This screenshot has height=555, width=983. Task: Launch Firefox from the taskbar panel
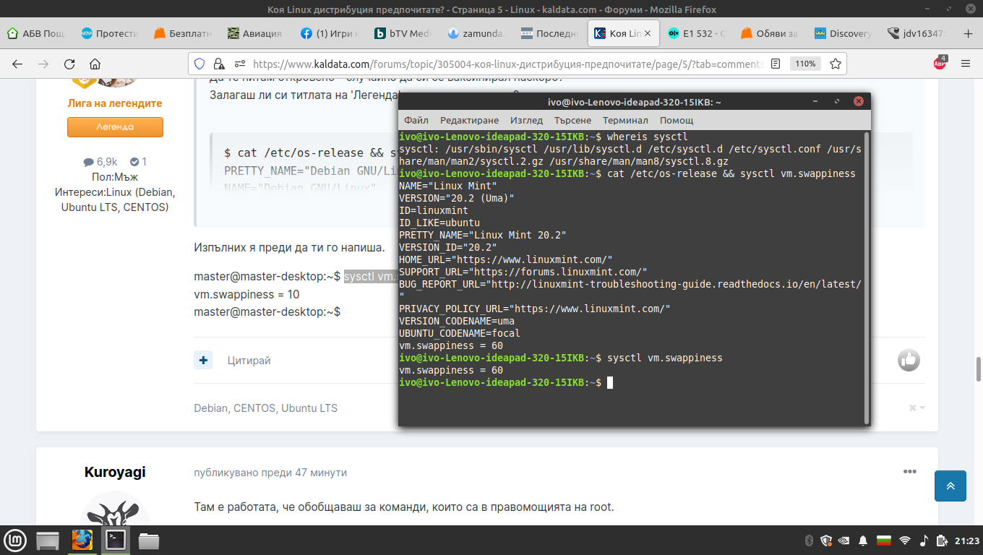pos(82,540)
